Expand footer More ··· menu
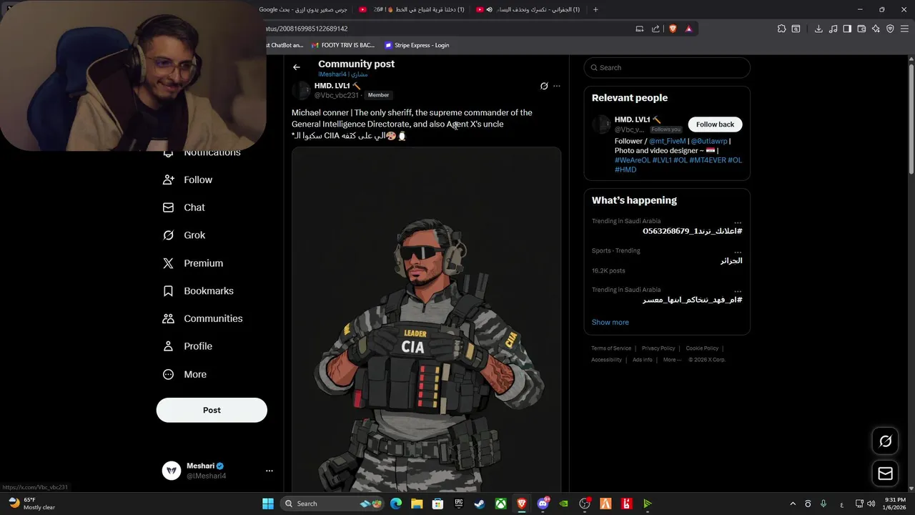 673,360
